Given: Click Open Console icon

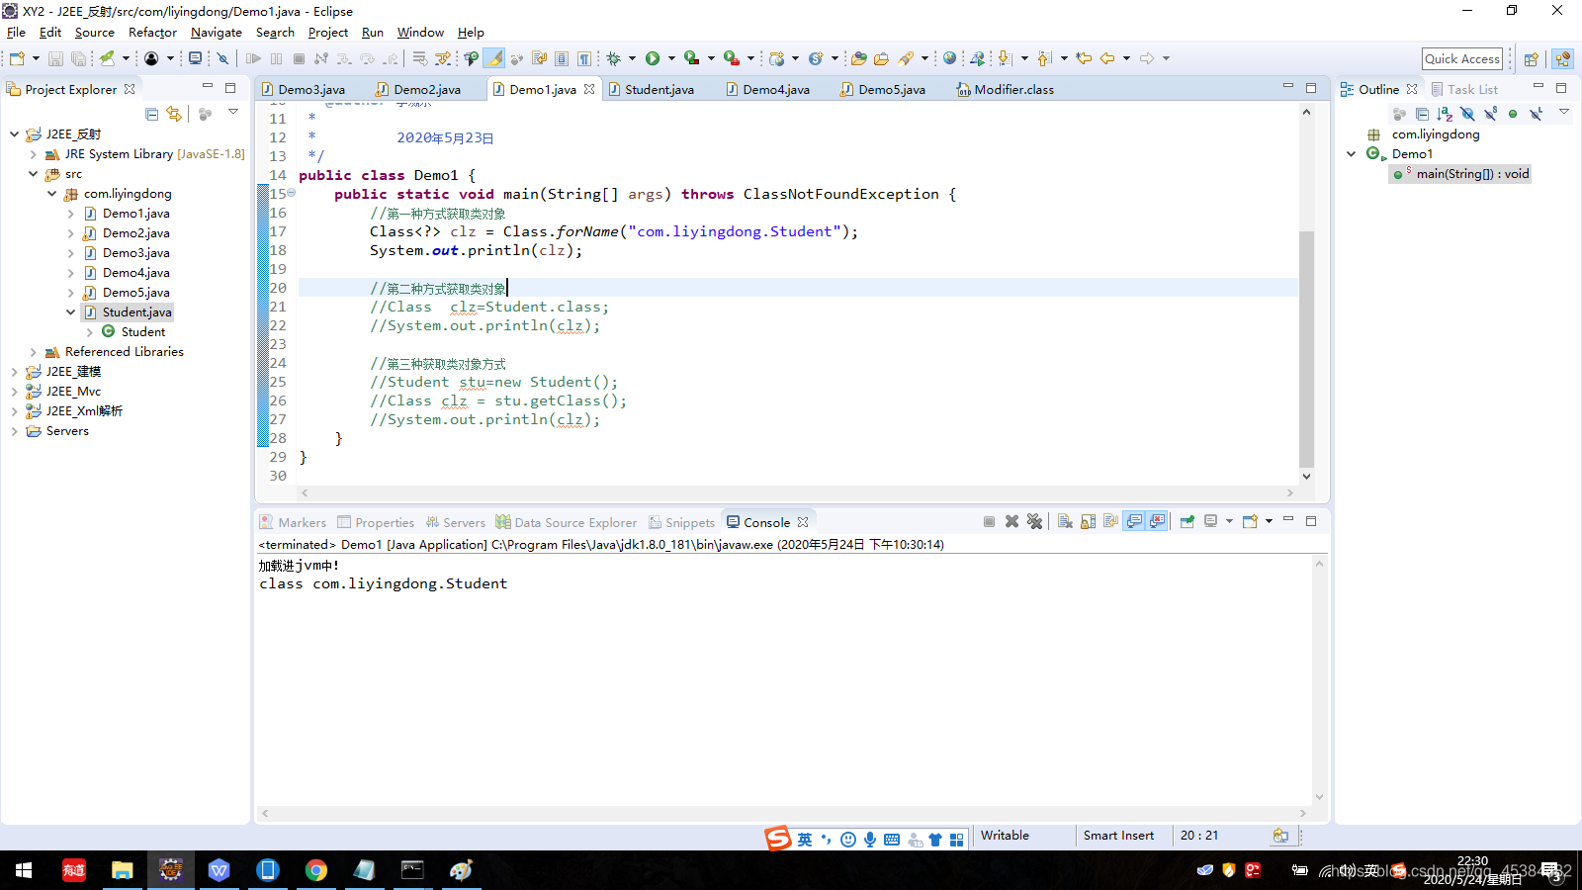Looking at the screenshot, I should click(x=1250, y=521).
